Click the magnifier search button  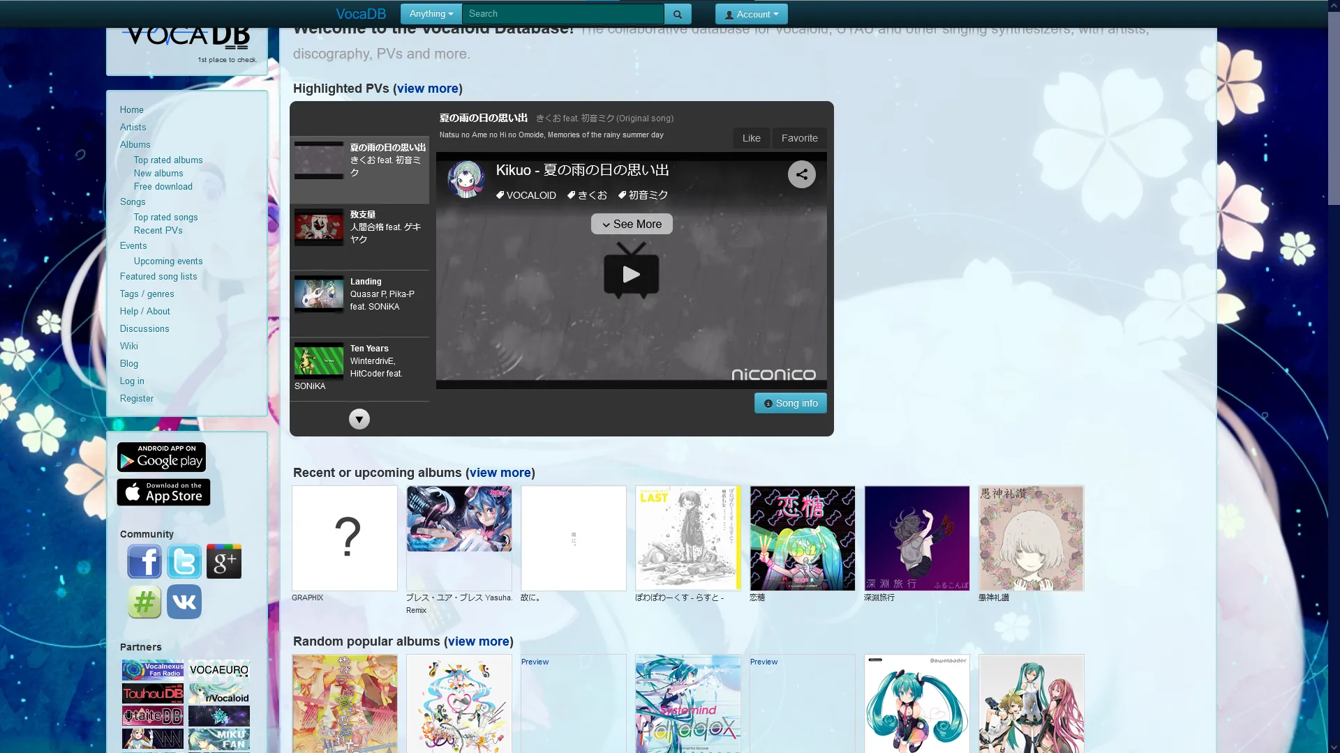(677, 14)
